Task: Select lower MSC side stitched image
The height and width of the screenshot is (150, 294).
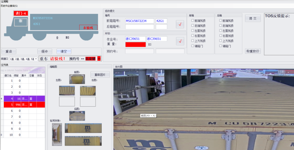Action: click(x=83, y=141)
